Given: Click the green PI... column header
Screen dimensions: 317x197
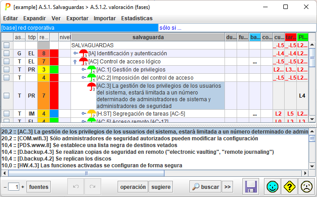Looking at the screenshot, I should [x=303, y=37].
